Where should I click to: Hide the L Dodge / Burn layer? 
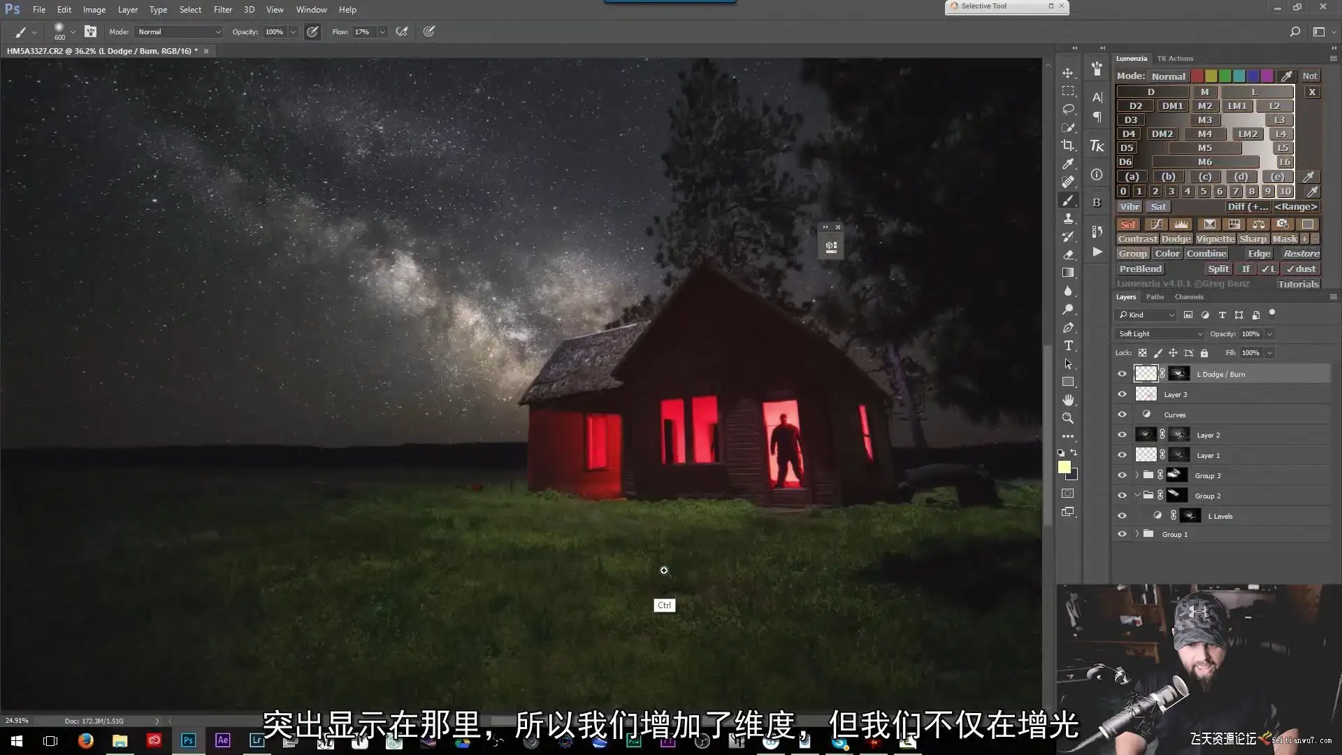1122,374
